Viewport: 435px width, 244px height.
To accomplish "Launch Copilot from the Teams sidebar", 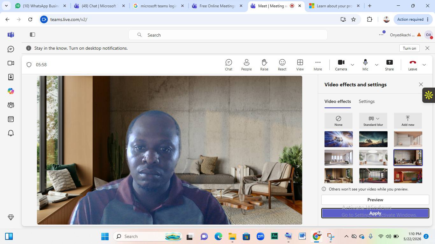I will coord(11,91).
